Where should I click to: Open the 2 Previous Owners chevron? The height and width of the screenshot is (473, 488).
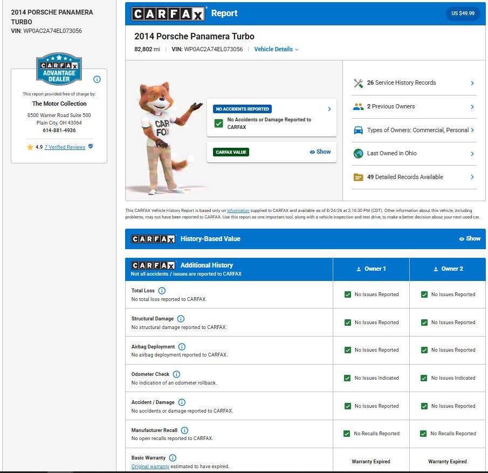pyautogui.click(x=472, y=107)
